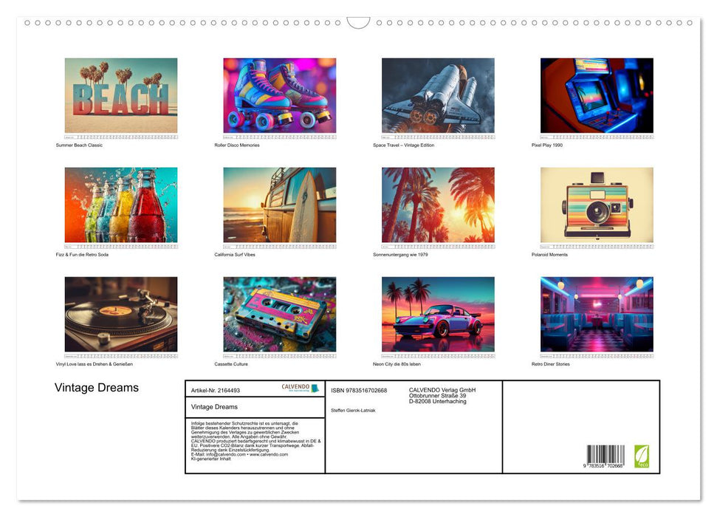Click the green eco leaf logo
Image resolution: width=717 pixels, height=517 pixels.
(x=640, y=455)
